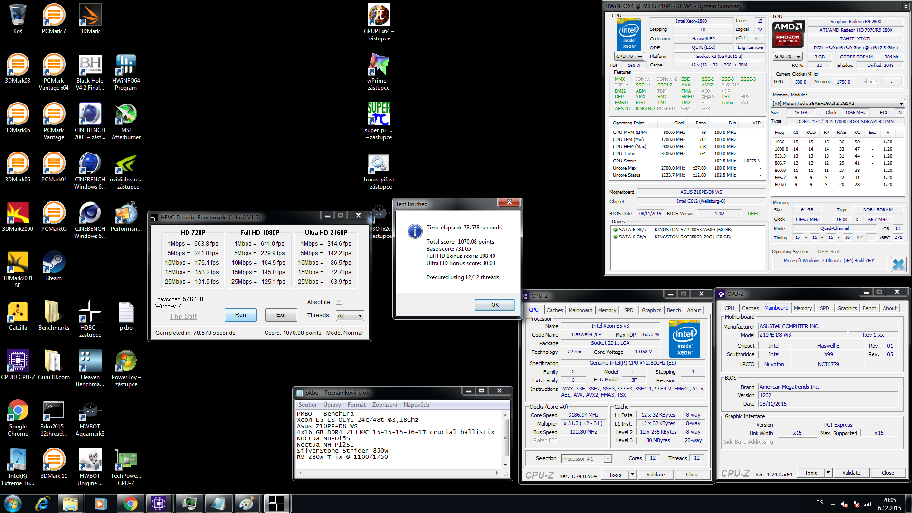
Task: Click the HWiNFO64 blue X close icon
Action: point(898,264)
